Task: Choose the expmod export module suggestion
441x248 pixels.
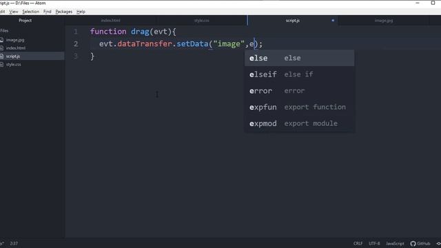Action: pyautogui.click(x=299, y=123)
